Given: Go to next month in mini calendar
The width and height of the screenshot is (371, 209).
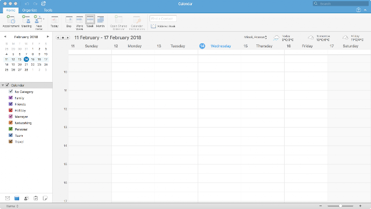Looking at the screenshot, I should pos(48,37).
